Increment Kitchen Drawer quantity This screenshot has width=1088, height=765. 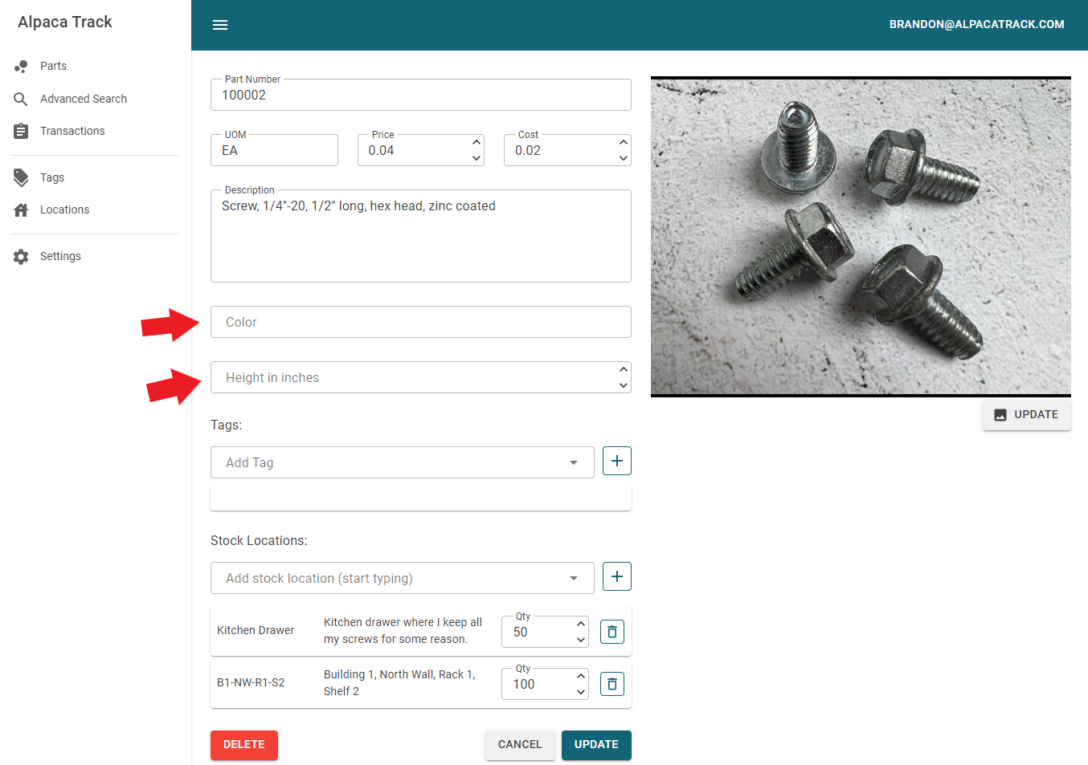pos(580,624)
